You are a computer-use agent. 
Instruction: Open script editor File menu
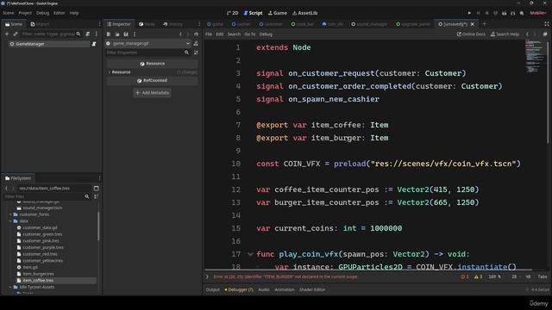(209, 34)
